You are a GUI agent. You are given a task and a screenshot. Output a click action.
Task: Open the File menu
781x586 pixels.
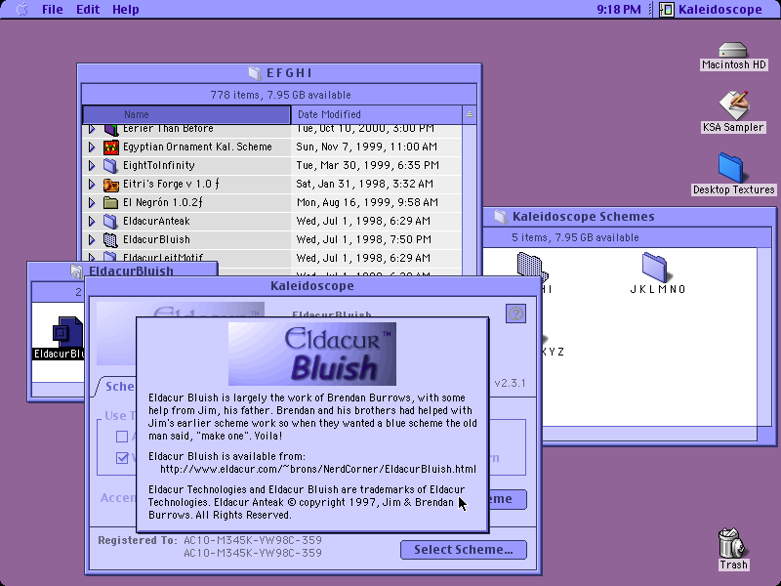53,9
